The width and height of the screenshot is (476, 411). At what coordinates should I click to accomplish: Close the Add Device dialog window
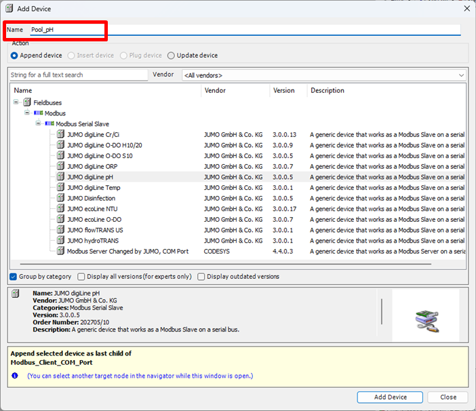point(467,9)
